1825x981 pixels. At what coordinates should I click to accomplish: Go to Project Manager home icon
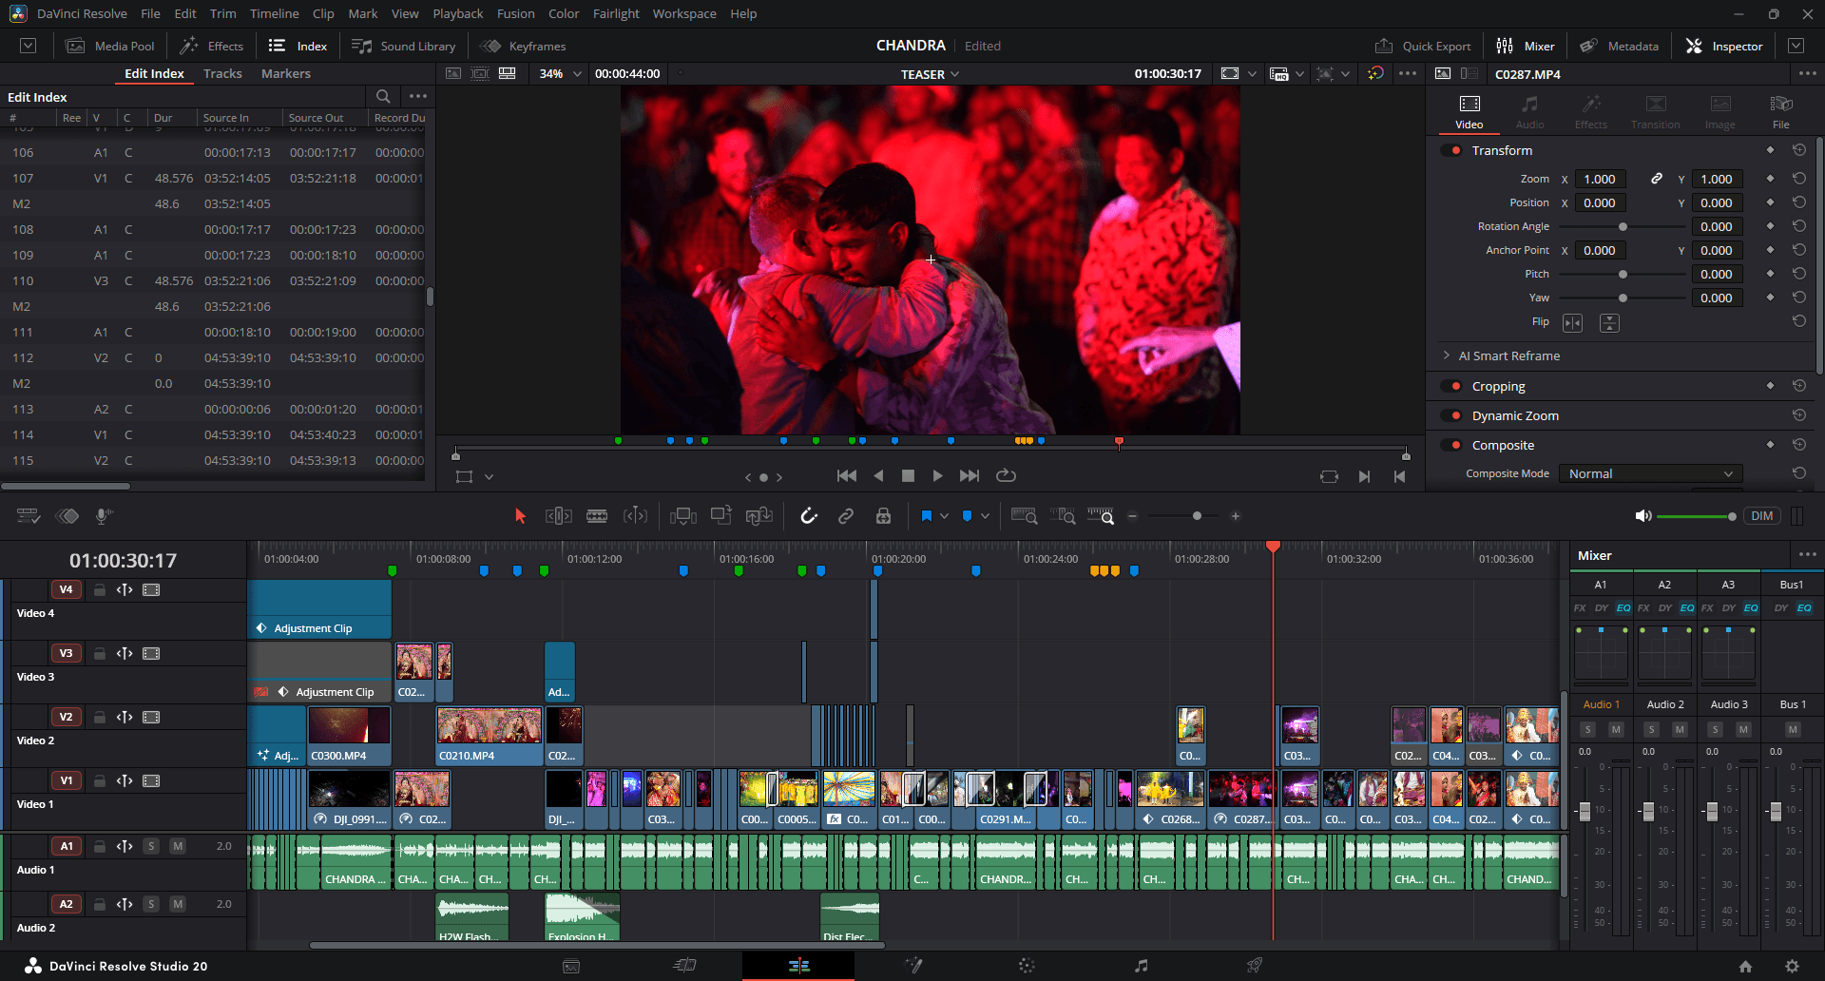(x=1745, y=966)
